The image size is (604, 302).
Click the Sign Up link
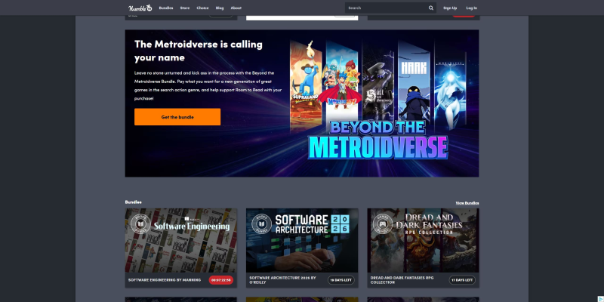450,8
